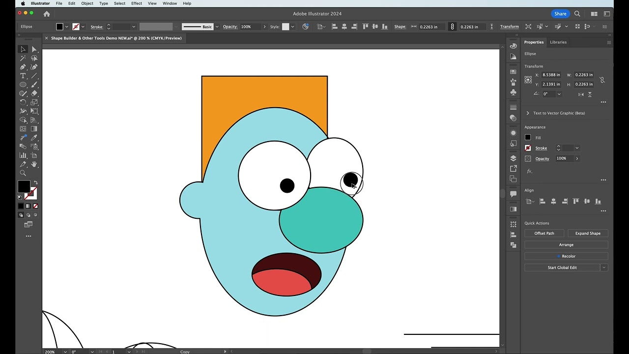Select the Paintbrush tool

[34, 85]
